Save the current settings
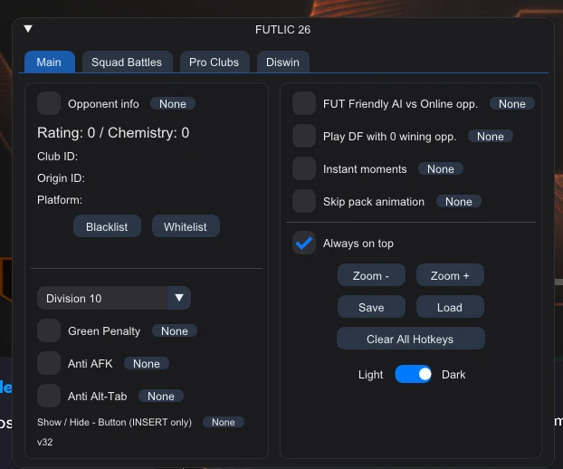 pyautogui.click(x=371, y=307)
